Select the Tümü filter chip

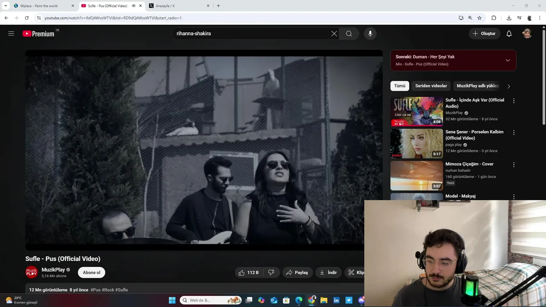coord(400,86)
